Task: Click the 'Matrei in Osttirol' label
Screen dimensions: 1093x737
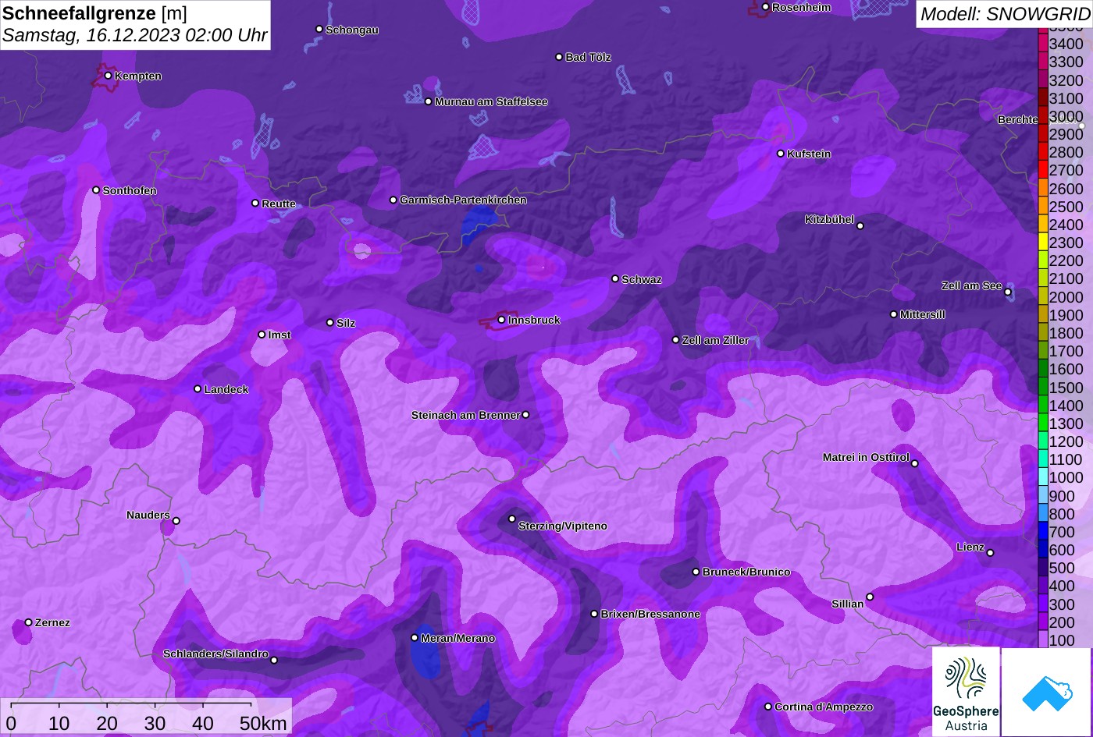Action: [866, 457]
